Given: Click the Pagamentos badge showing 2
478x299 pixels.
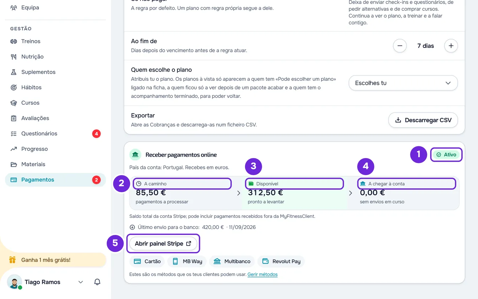Looking at the screenshot, I should [x=96, y=180].
